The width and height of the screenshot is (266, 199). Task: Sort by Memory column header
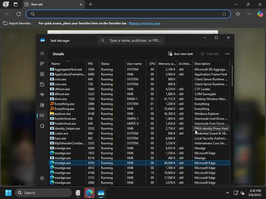tap(167, 64)
